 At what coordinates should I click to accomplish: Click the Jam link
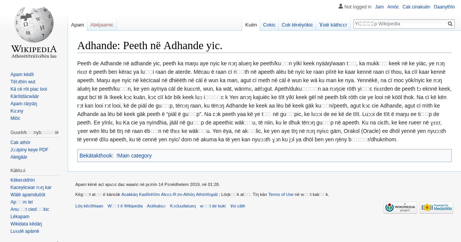(379, 7)
